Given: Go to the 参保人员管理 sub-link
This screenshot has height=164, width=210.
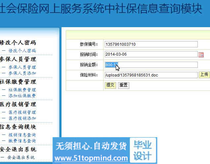Looking at the screenshot, I should click(22, 67).
